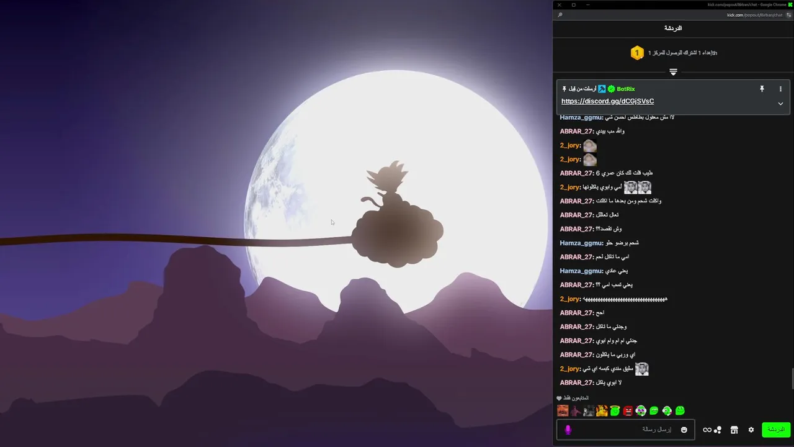
Task: Click Hamza_ggmu name on يعني عادي message
Action: tap(581, 271)
